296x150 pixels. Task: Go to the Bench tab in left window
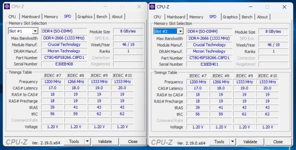coord(102,17)
